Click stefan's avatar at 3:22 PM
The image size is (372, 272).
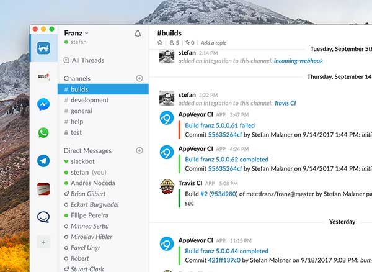(x=167, y=98)
